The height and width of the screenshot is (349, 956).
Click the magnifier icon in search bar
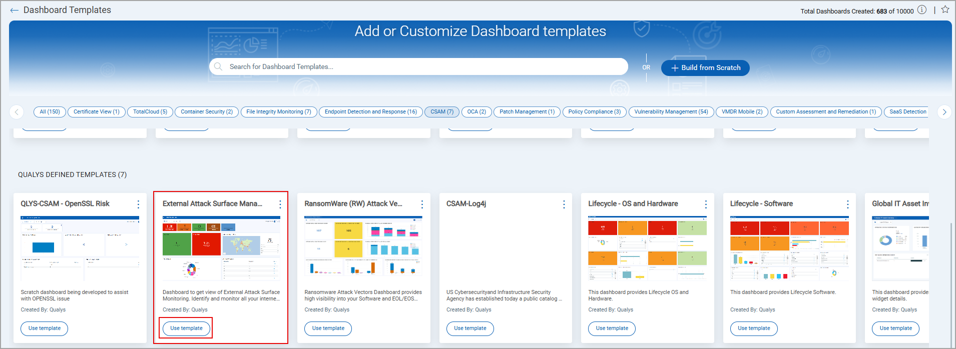point(218,66)
